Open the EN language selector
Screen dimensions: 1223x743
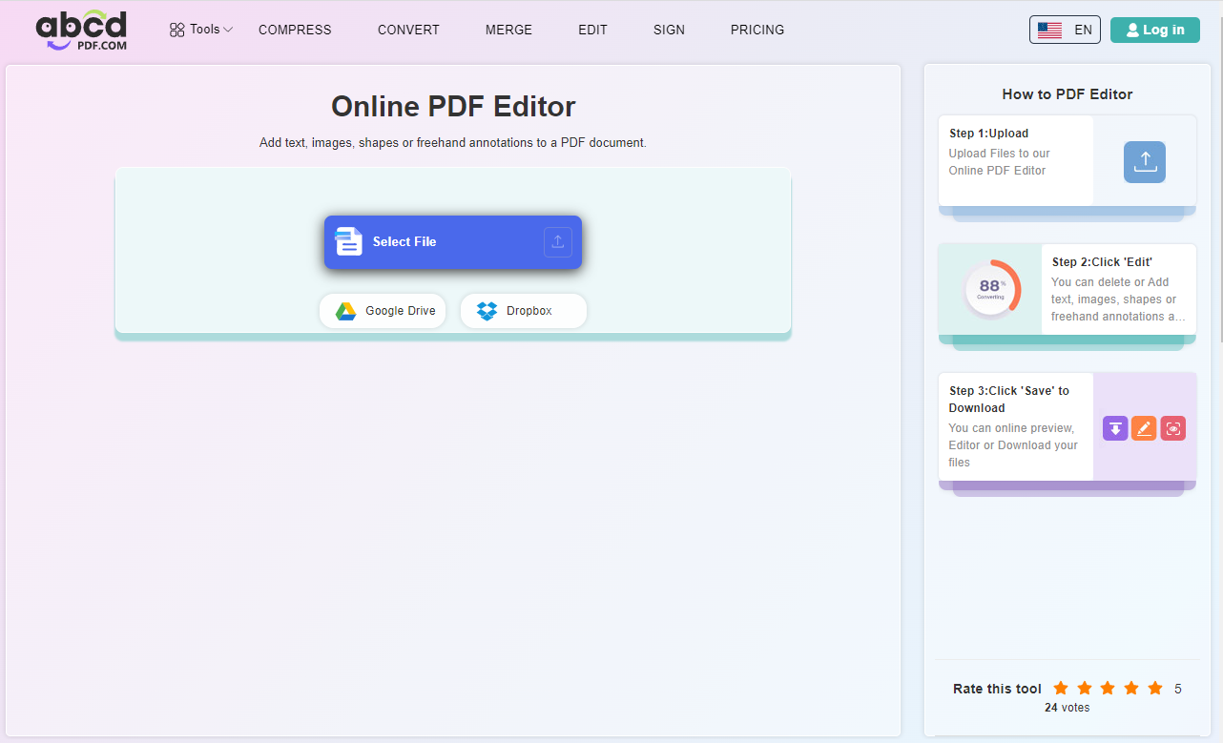coord(1065,30)
